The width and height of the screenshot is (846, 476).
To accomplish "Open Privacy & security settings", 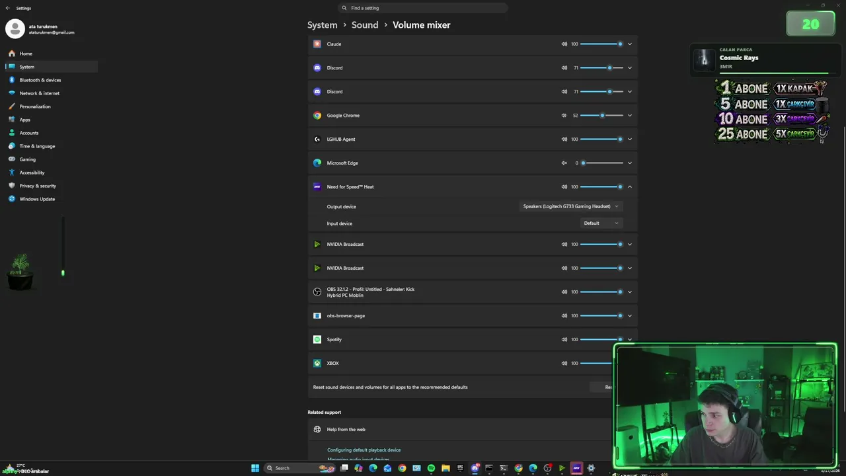I will [x=52, y=186].
